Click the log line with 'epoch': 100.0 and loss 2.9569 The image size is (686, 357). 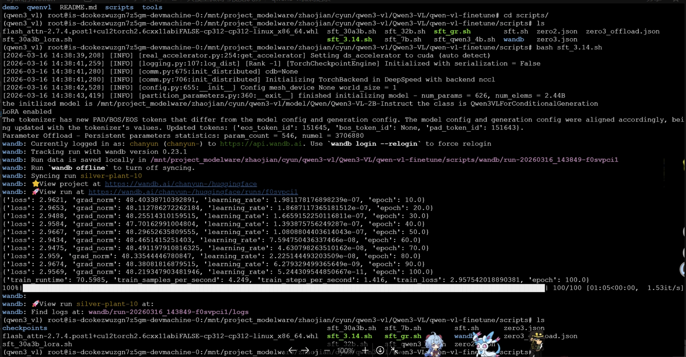point(218,272)
